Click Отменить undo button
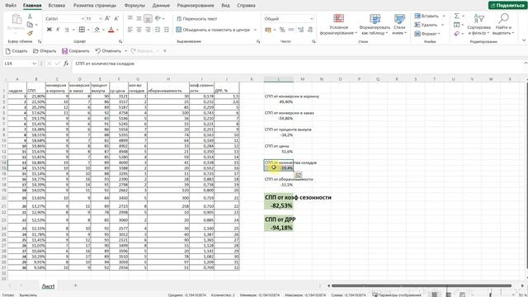Screen dimensions: 528x297 [108, 51]
